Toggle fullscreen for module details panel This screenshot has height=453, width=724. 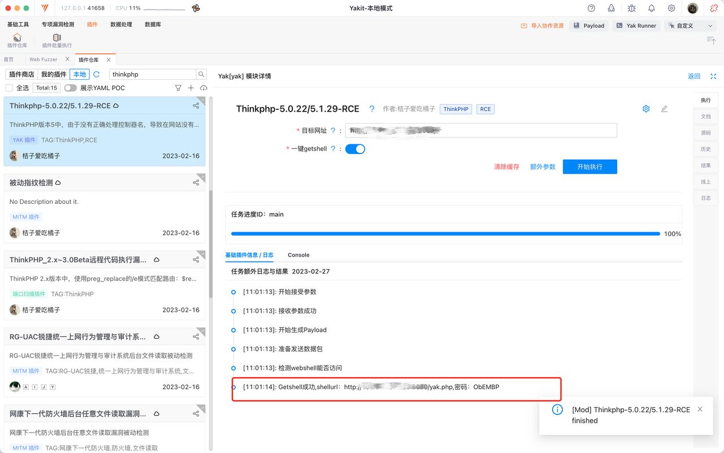pyautogui.click(x=713, y=76)
